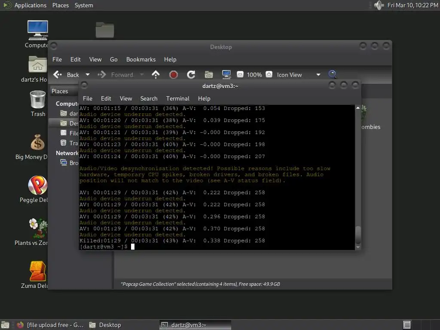Click the zoom out minus icon

pos(240,74)
